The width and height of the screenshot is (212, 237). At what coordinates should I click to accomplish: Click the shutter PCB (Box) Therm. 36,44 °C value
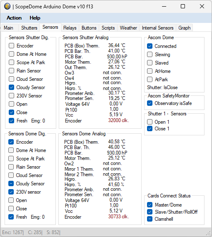tap(117, 45)
